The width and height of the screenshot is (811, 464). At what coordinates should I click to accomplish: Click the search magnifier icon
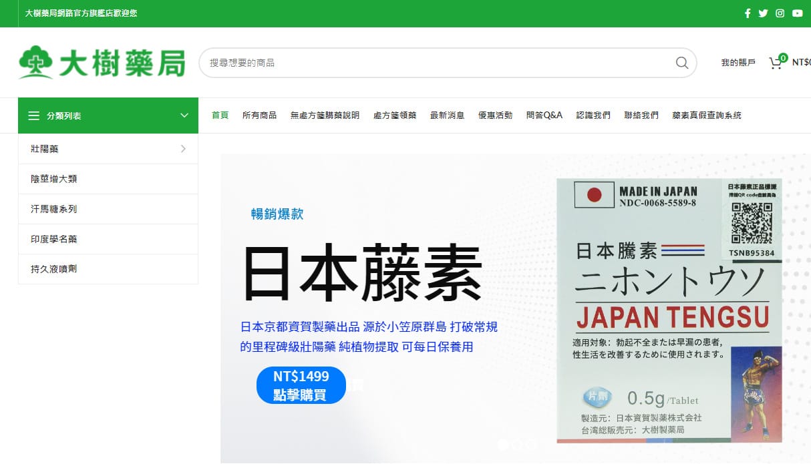(x=681, y=63)
